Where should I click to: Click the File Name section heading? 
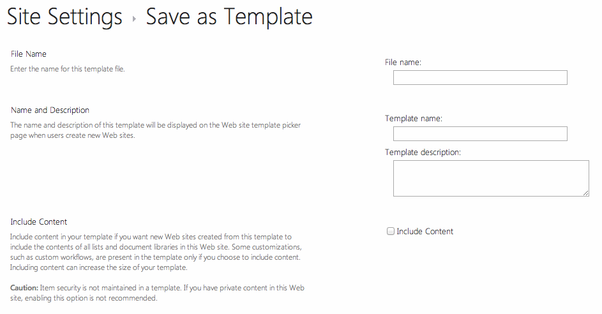coord(29,54)
